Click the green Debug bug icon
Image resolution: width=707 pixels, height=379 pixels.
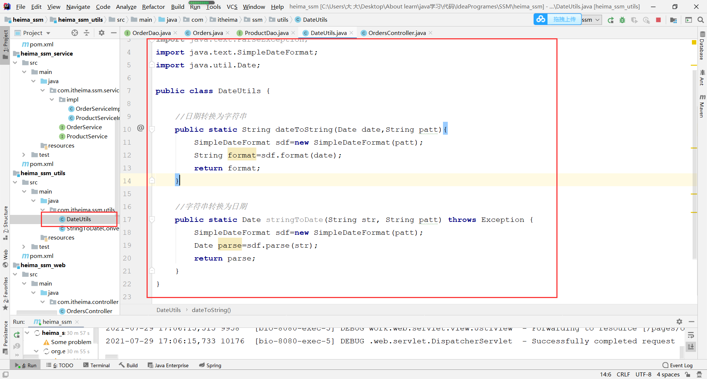tap(622, 20)
